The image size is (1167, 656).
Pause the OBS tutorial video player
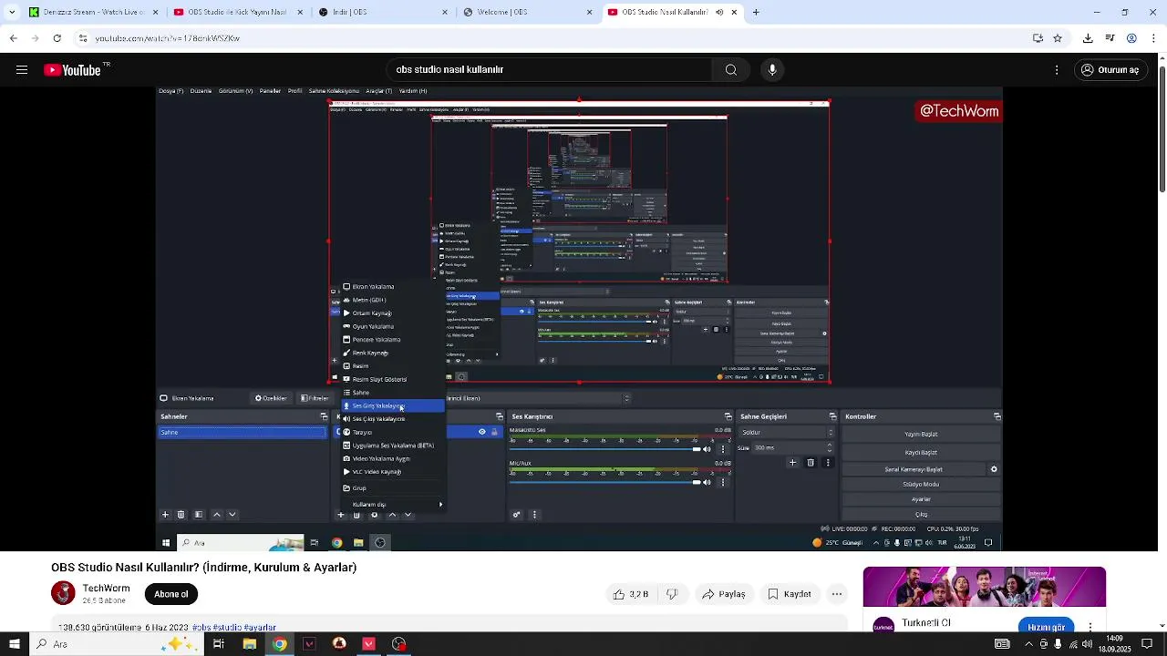tap(579, 319)
